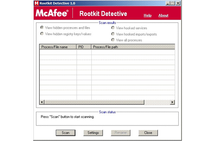The image size is (215, 141).
Task: Close window using title bar X
Action: [178, 3]
